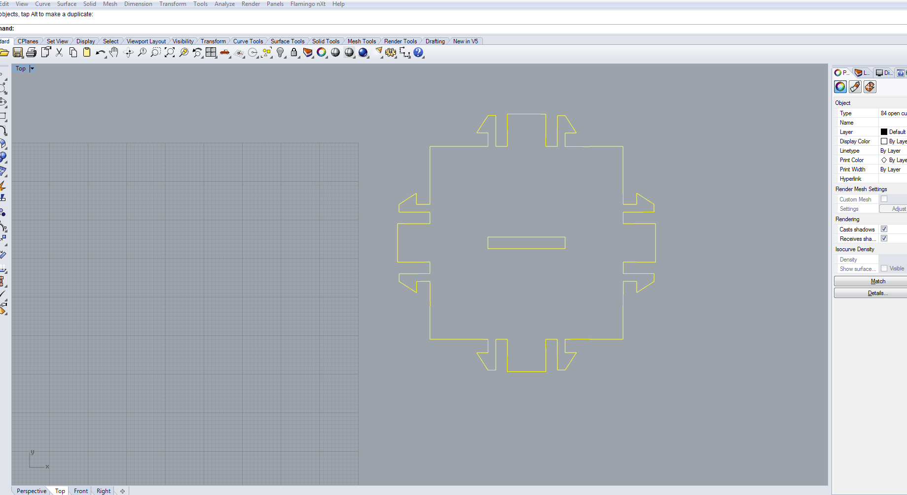This screenshot has width=907, height=495.
Task: Click the object Name input field
Action: pyautogui.click(x=893, y=123)
